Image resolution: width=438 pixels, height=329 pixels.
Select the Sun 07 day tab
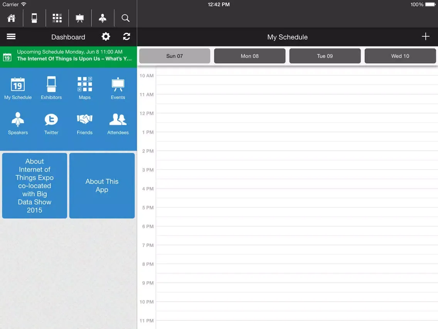tap(175, 56)
